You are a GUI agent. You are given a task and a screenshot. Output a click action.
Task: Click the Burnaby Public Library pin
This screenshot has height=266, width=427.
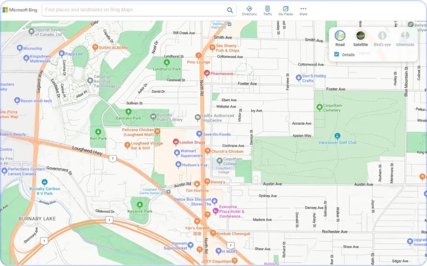[x=153, y=117]
